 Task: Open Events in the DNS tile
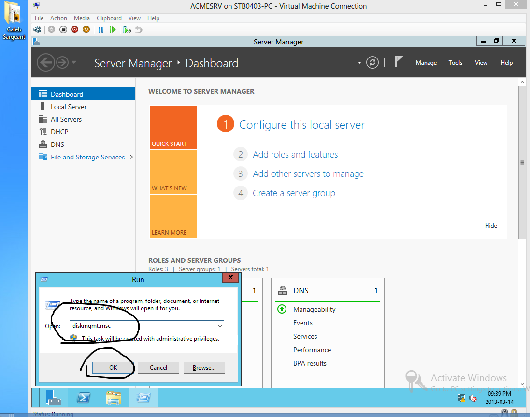coord(302,323)
